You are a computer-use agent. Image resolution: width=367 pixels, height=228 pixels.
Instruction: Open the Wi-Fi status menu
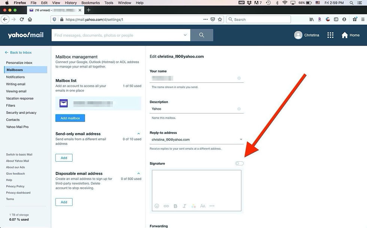(x=285, y=3)
